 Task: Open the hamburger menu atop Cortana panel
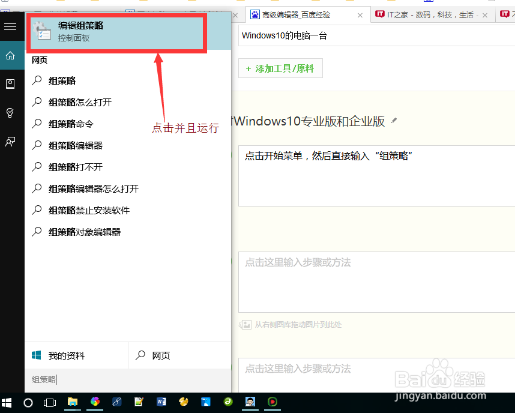pyautogui.click(x=10, y=26)
